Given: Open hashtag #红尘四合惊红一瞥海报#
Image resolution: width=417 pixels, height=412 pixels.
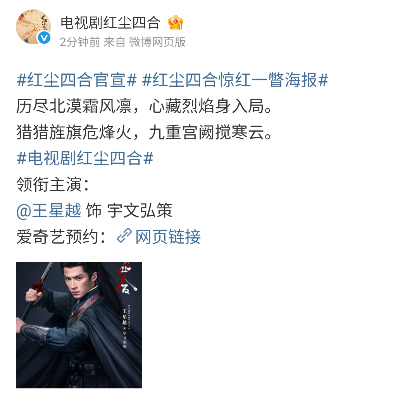Looking at the screenshot, I should point(235,80).
